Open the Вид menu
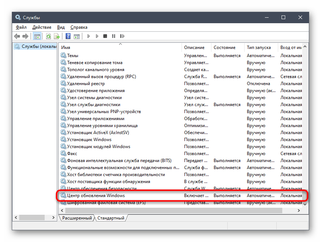This screenshot has height=242, width=321. pyautogui.click(x=61, y=27)
